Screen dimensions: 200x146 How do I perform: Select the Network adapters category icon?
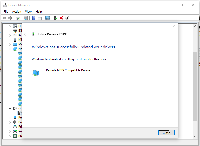click(x=15, y=49)
